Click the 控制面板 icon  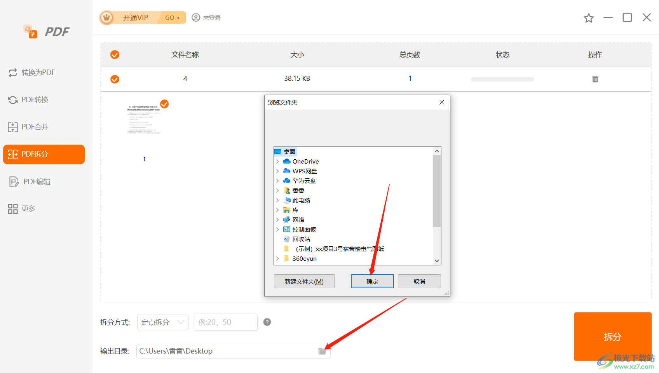coord(287,229)
